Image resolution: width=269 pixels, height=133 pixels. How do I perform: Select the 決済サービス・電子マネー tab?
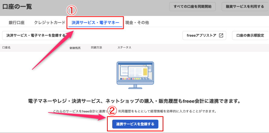tap(95, 23)
